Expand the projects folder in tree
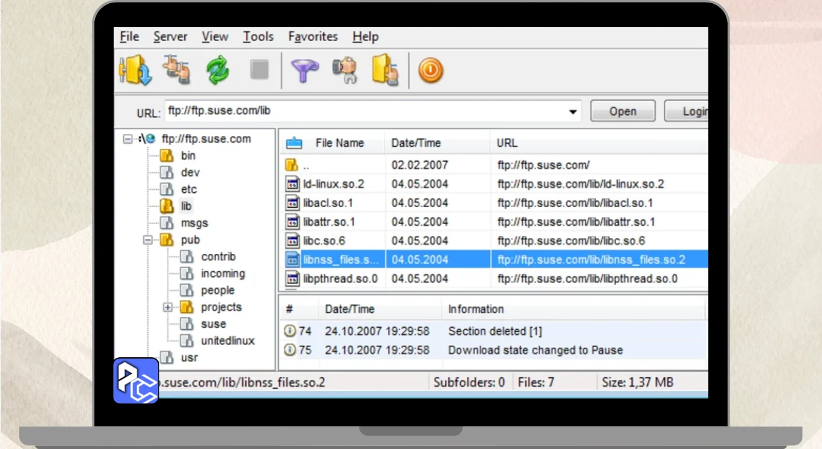This screenshot has height=449, width=822. pos(168,307)
